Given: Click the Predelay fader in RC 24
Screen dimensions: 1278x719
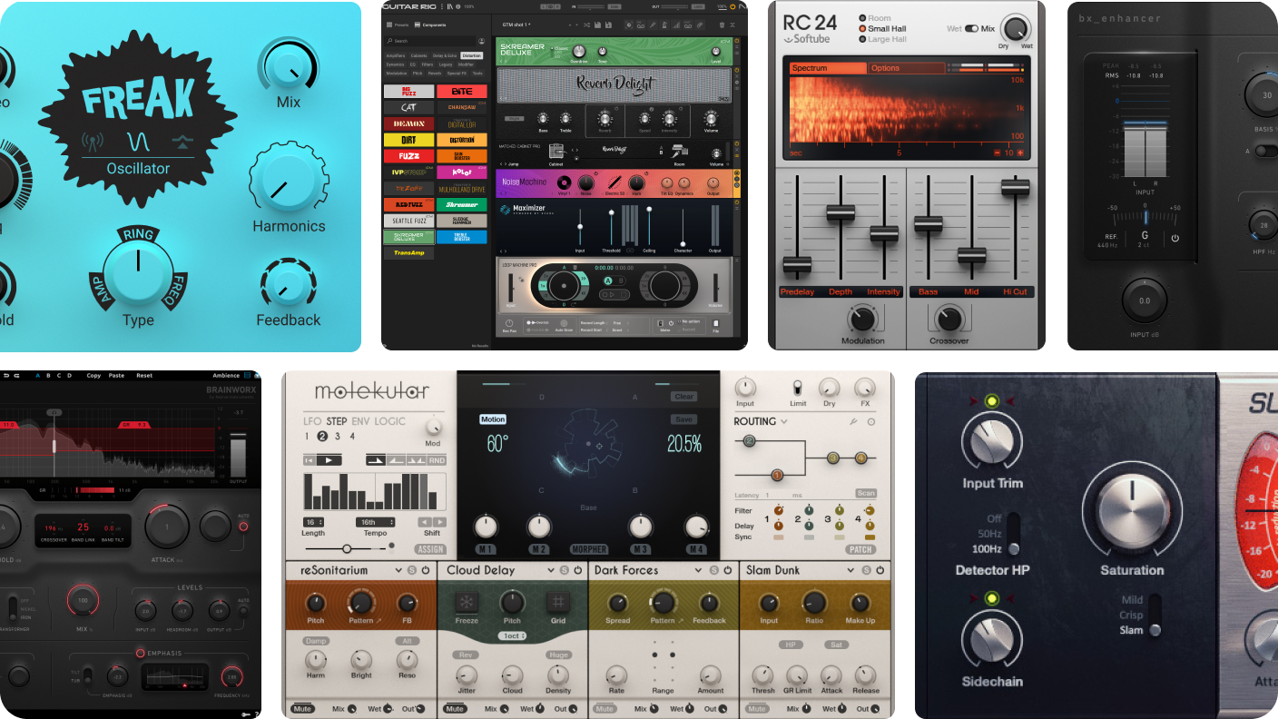Looking at the screenshot, I should tap(797, 265).
